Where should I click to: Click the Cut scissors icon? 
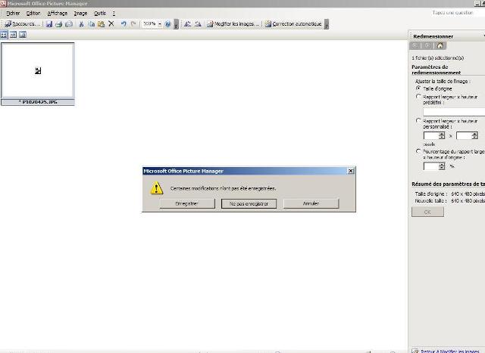(x=82, y=24)
